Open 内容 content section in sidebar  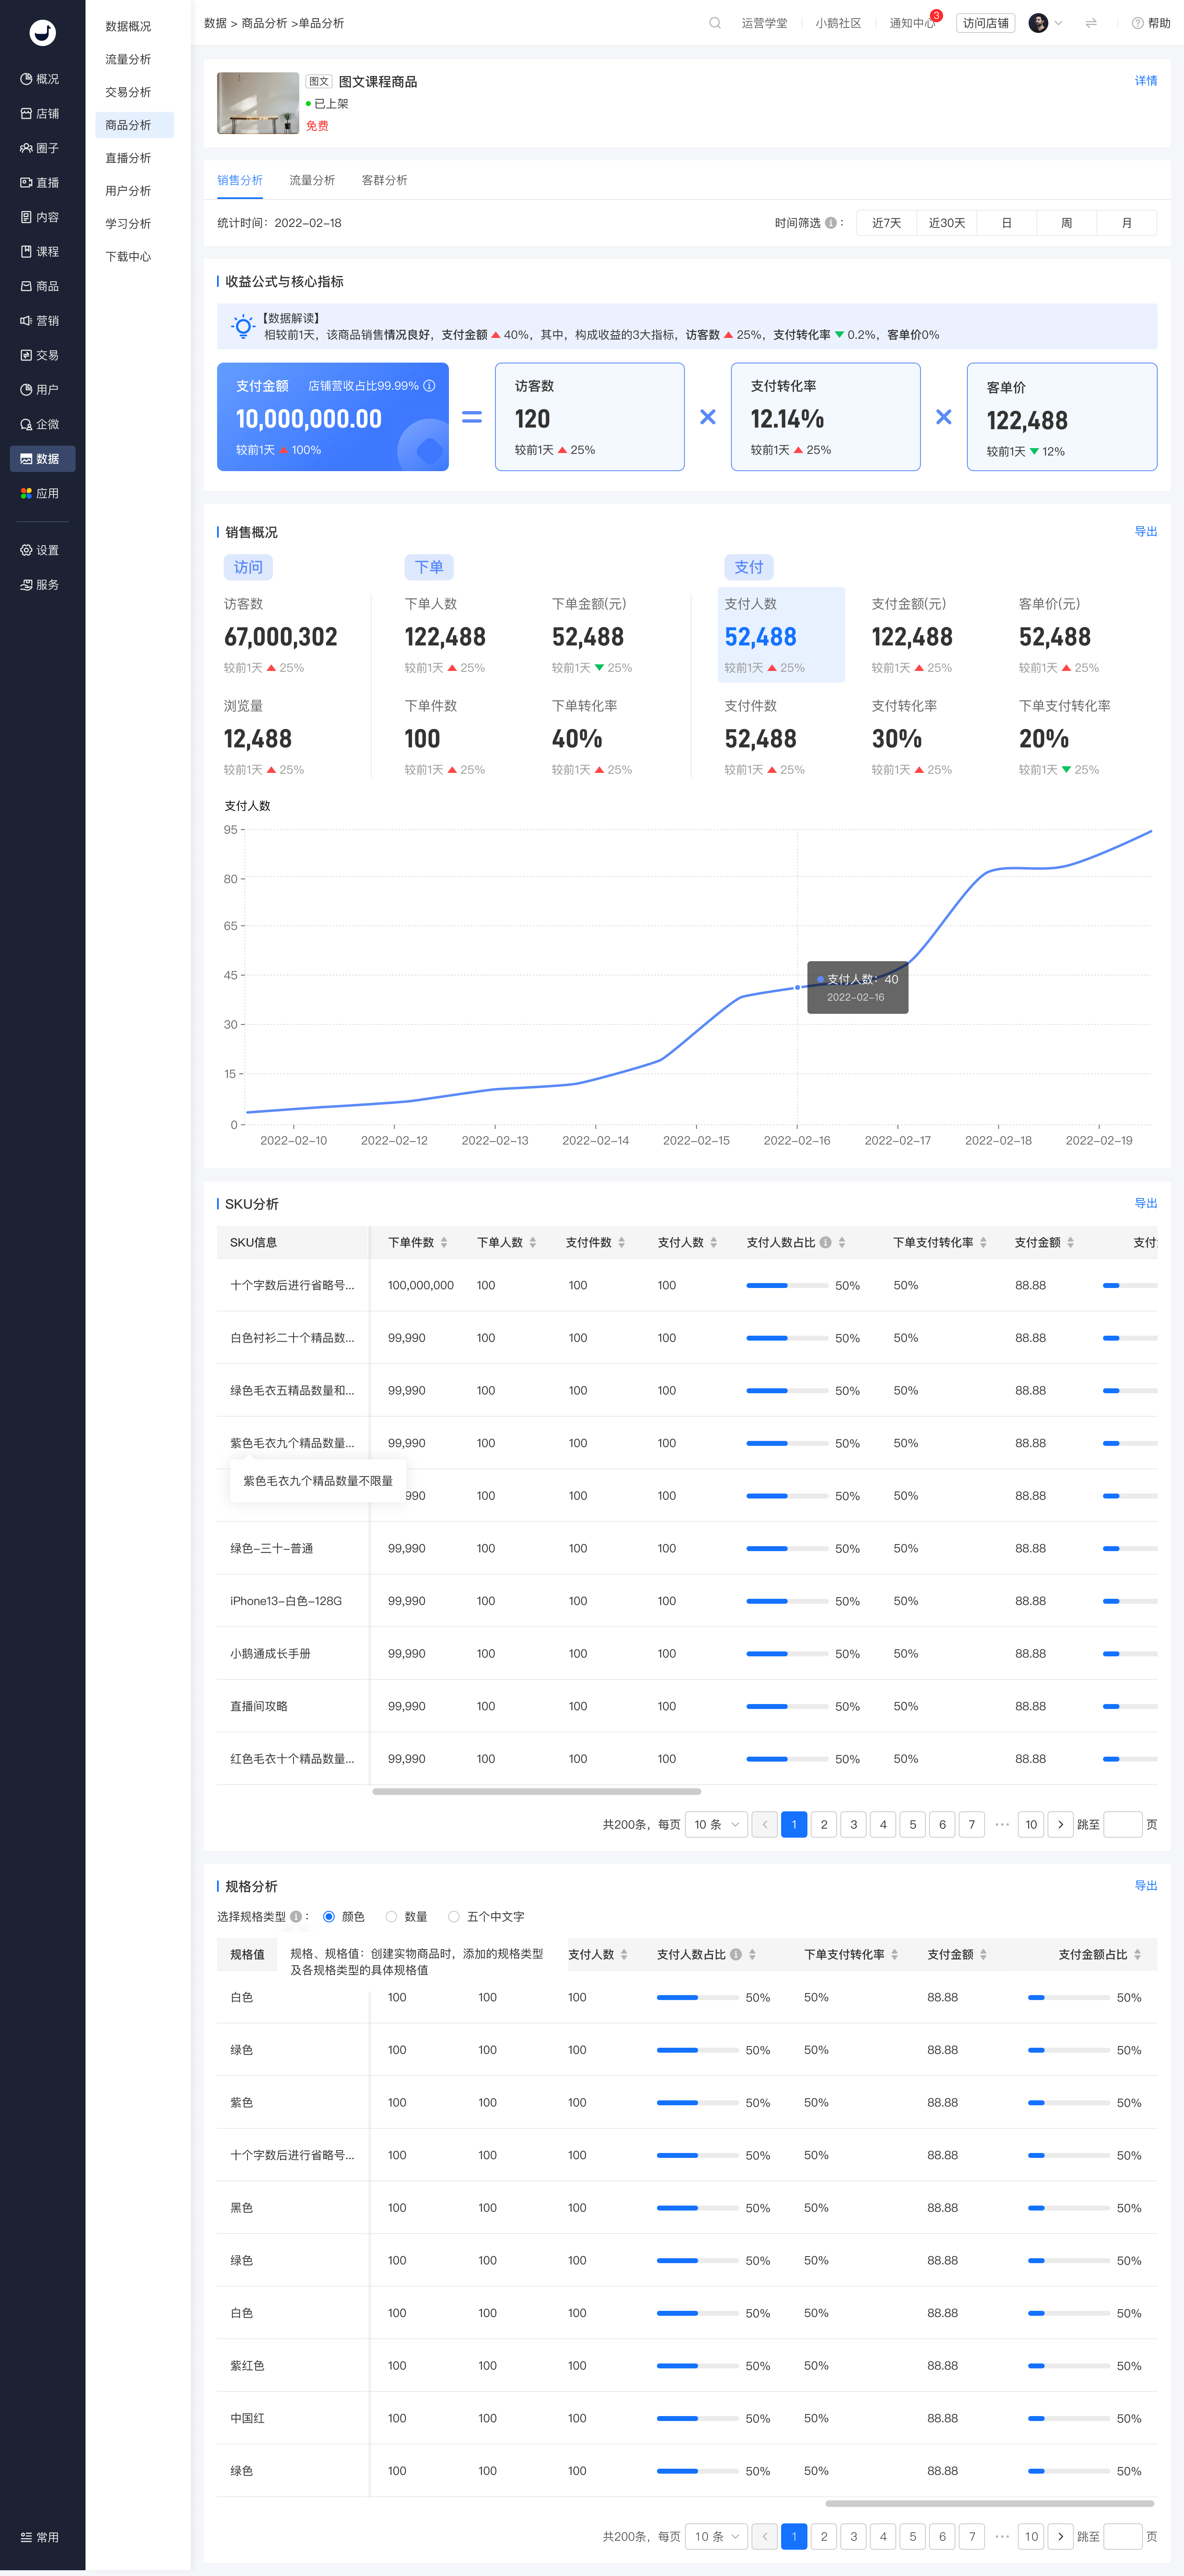[40, 217]
